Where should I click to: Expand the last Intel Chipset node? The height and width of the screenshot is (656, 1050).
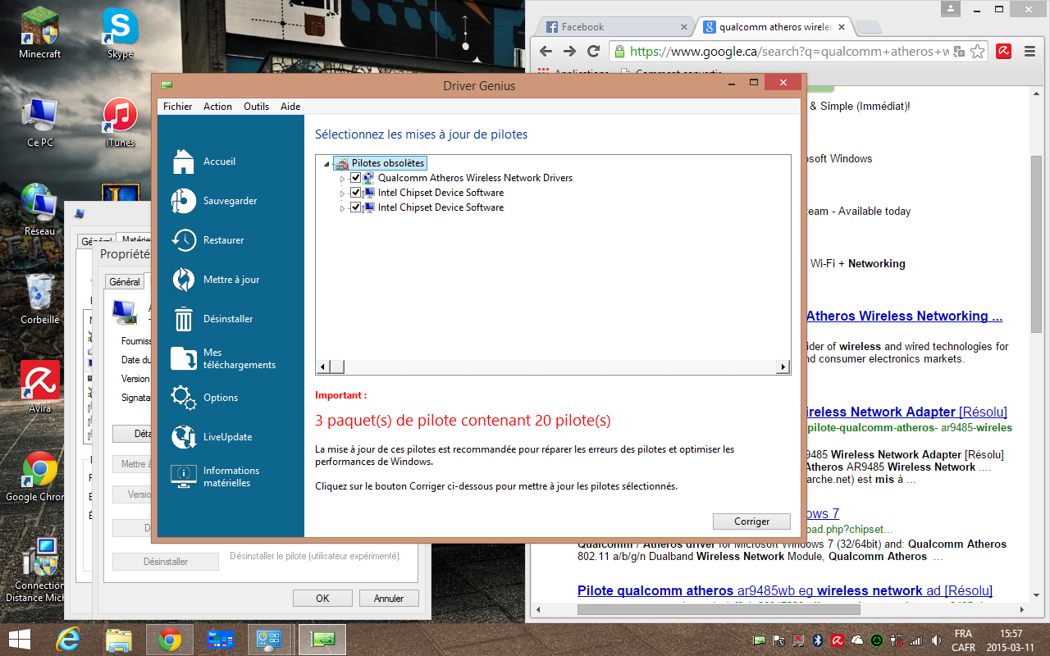click(343, 208)
